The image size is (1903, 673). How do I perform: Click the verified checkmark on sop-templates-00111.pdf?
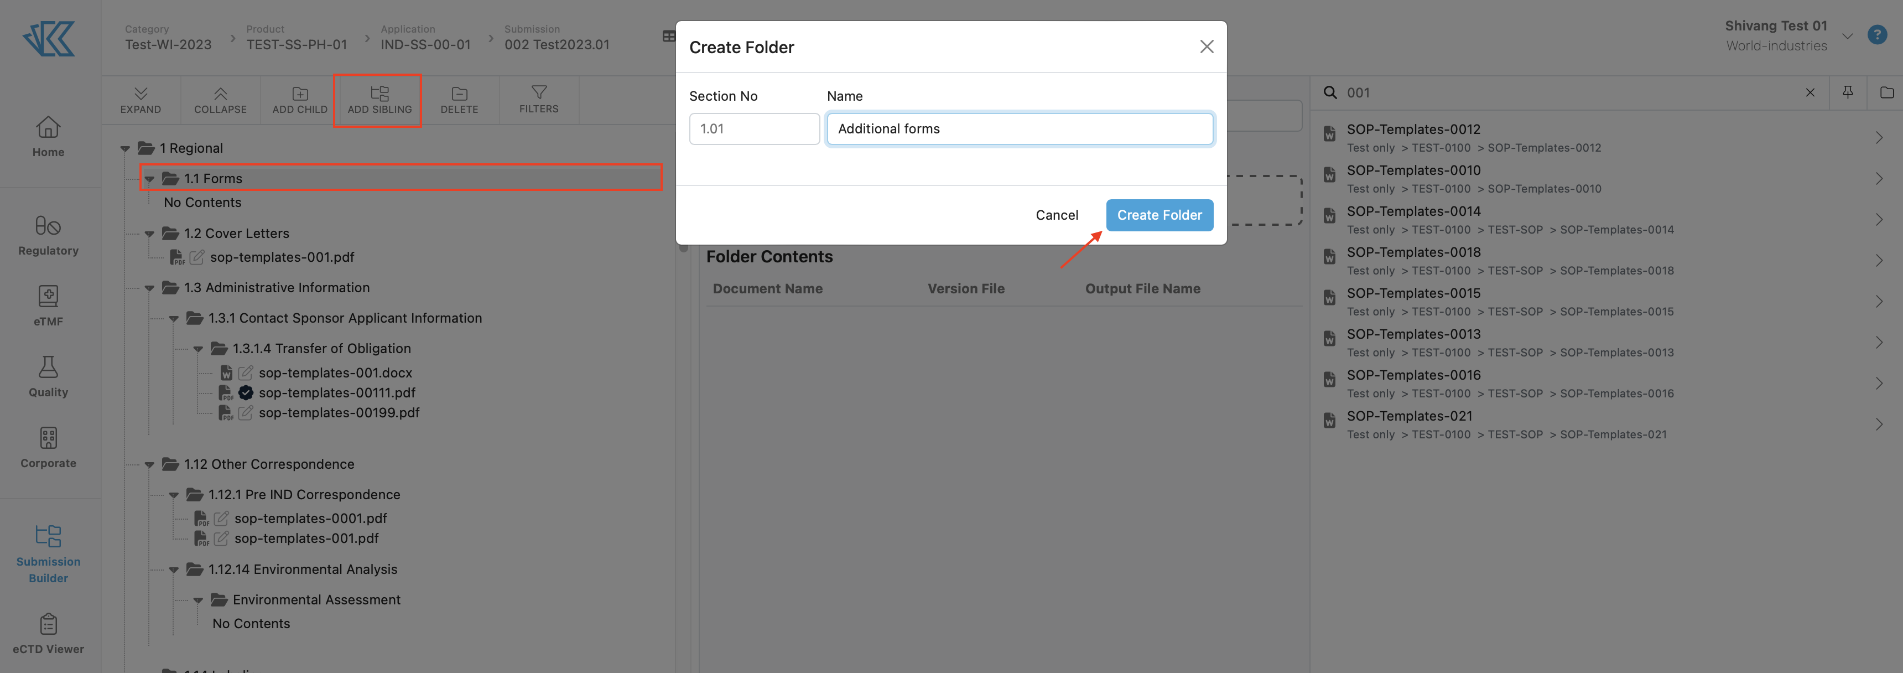246,392
